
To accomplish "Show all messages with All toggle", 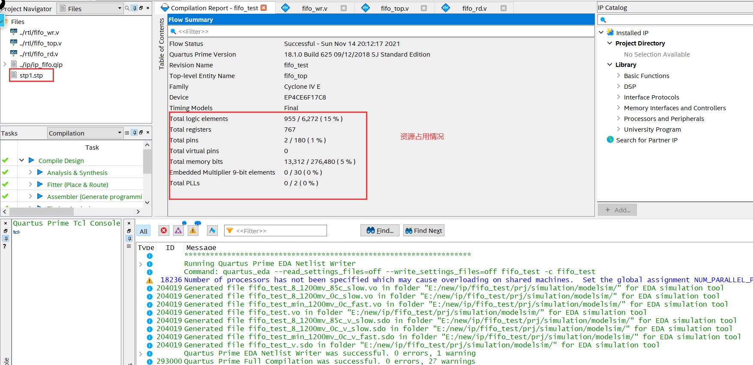I will (x=144, y=231).
